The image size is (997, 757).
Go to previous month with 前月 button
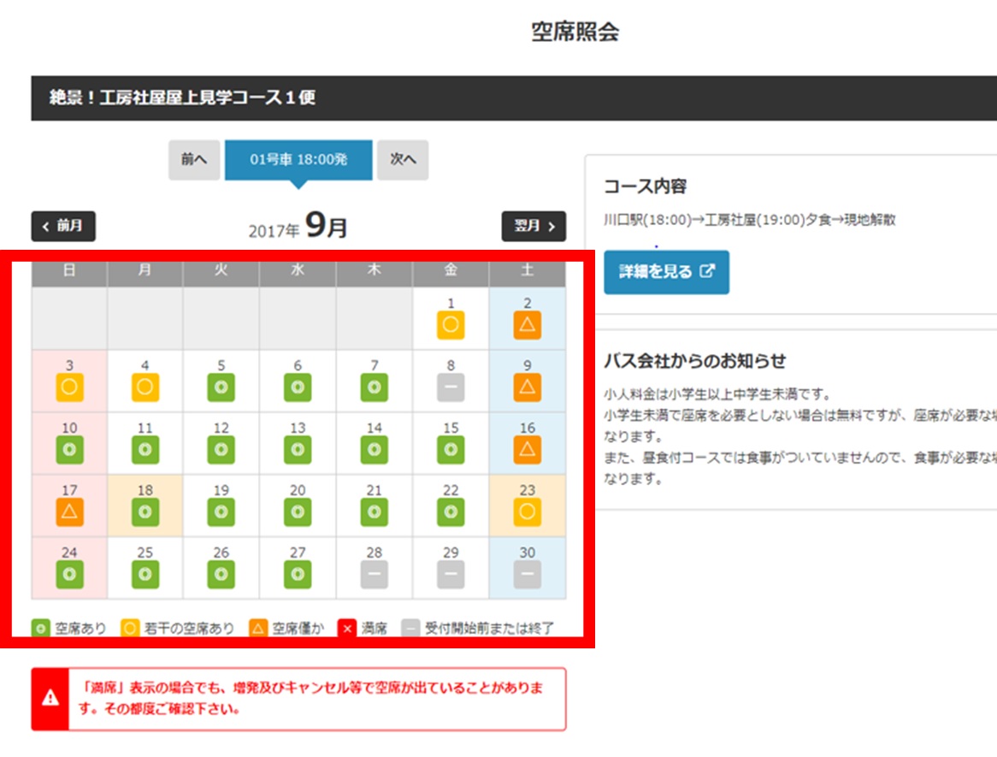pyautogui.click(x=63, y=227)
